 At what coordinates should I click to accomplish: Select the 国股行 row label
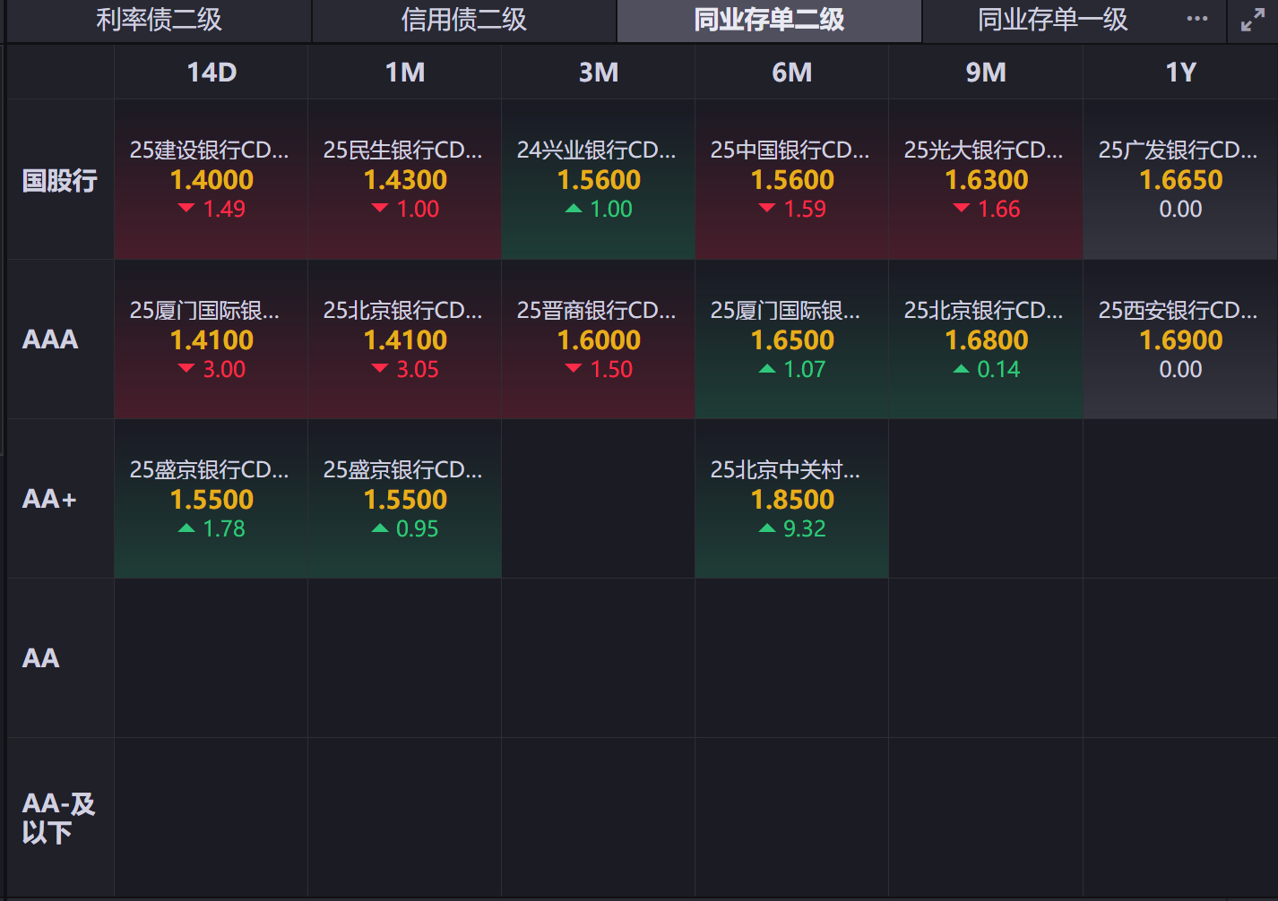(x=60, y=180)
